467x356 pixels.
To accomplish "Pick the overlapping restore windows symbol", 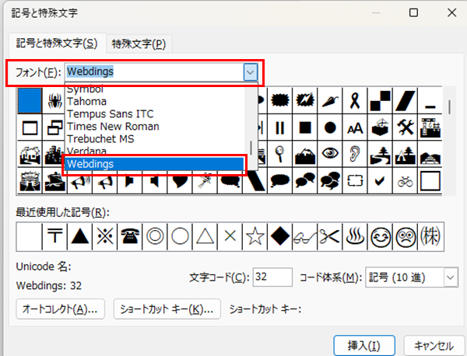I will [54, 127].
